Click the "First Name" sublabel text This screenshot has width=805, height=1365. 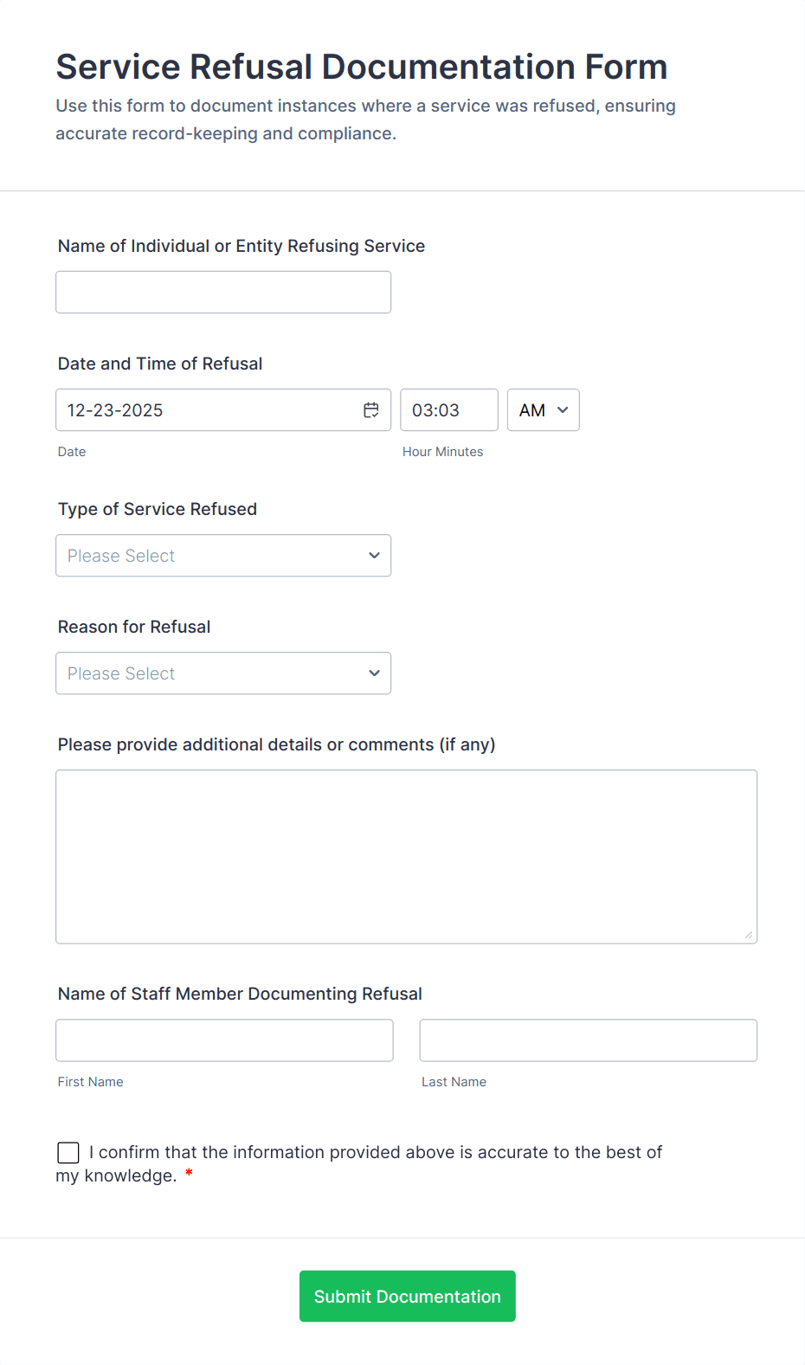(91, 1082)
